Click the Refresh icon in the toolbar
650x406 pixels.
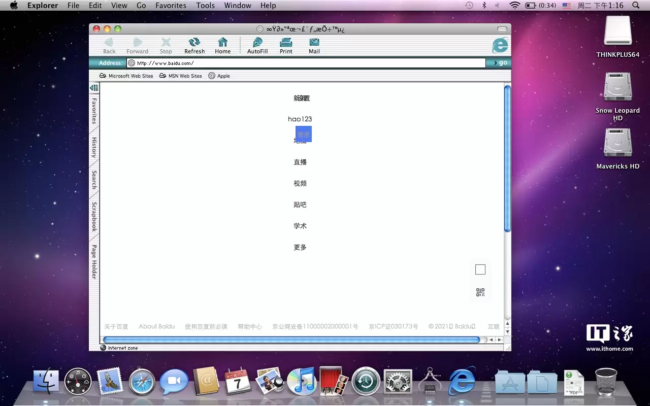[x=194, y=45]
